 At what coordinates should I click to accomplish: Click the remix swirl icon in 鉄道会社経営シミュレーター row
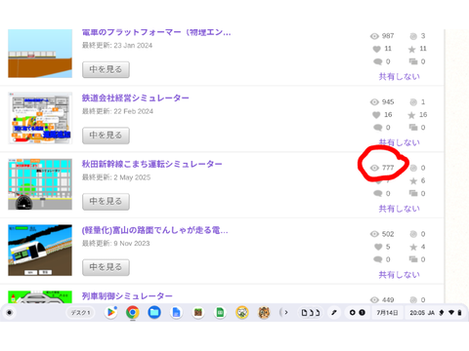[x=413, y=102]
